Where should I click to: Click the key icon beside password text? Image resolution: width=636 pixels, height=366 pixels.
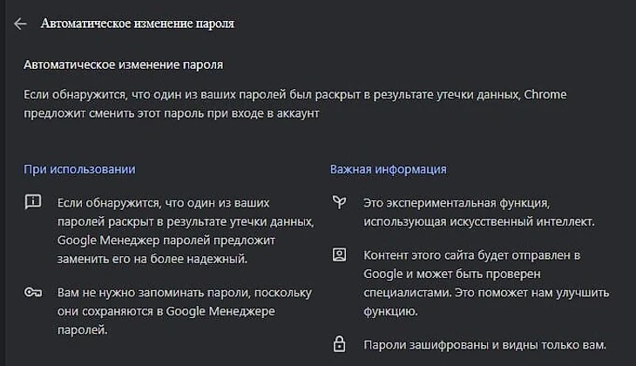tap(33, 292)
